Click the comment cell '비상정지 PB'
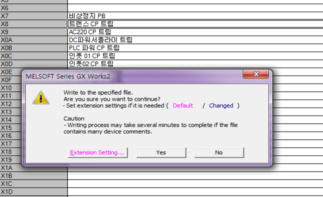Screen dimensions: 323x197 (x=195, y=16)
